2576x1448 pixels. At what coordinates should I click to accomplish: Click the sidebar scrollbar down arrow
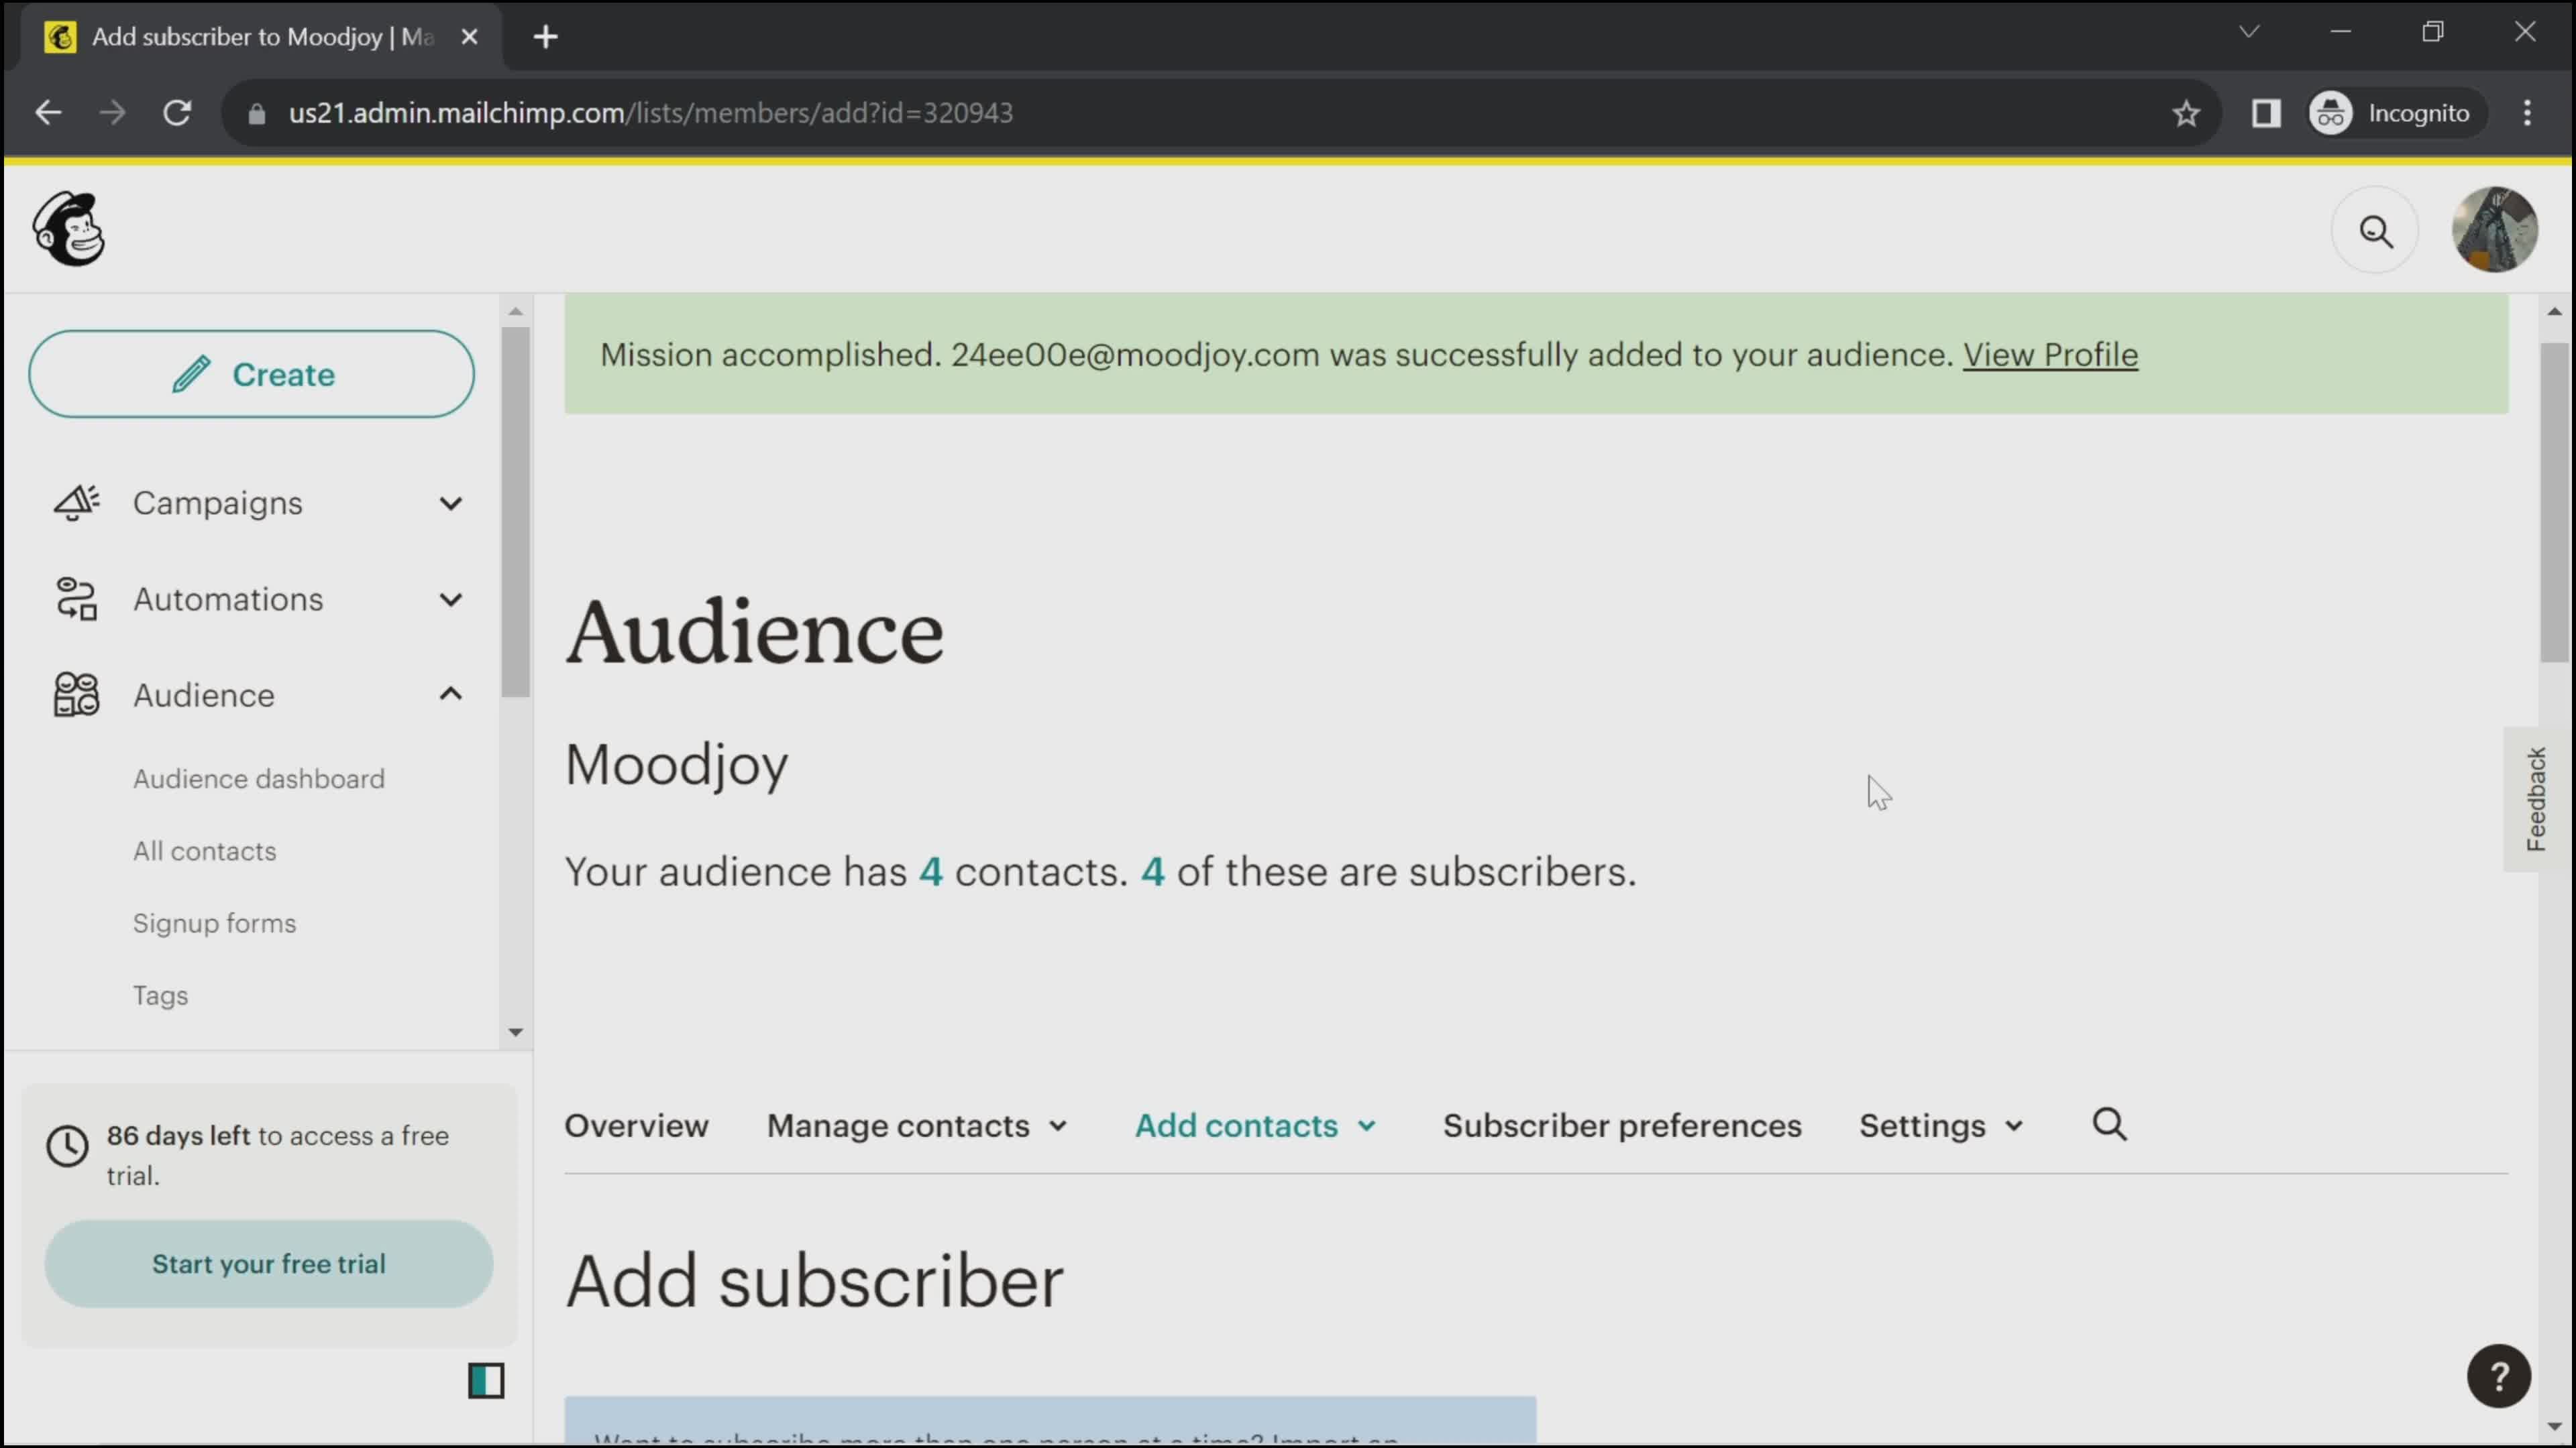[x=516, y=1032]
